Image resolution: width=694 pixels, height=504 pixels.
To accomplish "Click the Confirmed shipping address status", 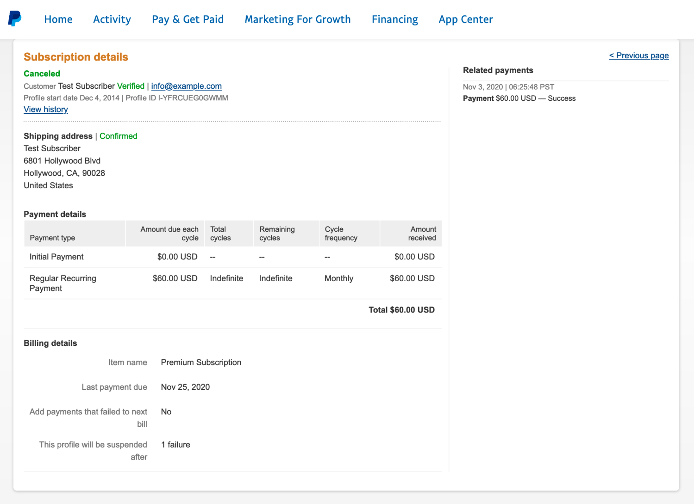I will click(118, 136).
